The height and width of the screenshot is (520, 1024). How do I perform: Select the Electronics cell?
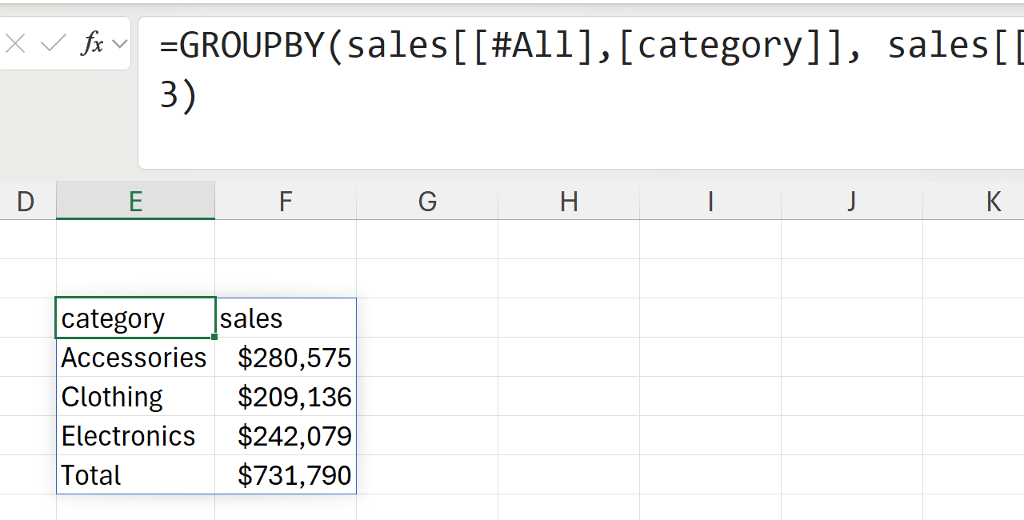135,436
